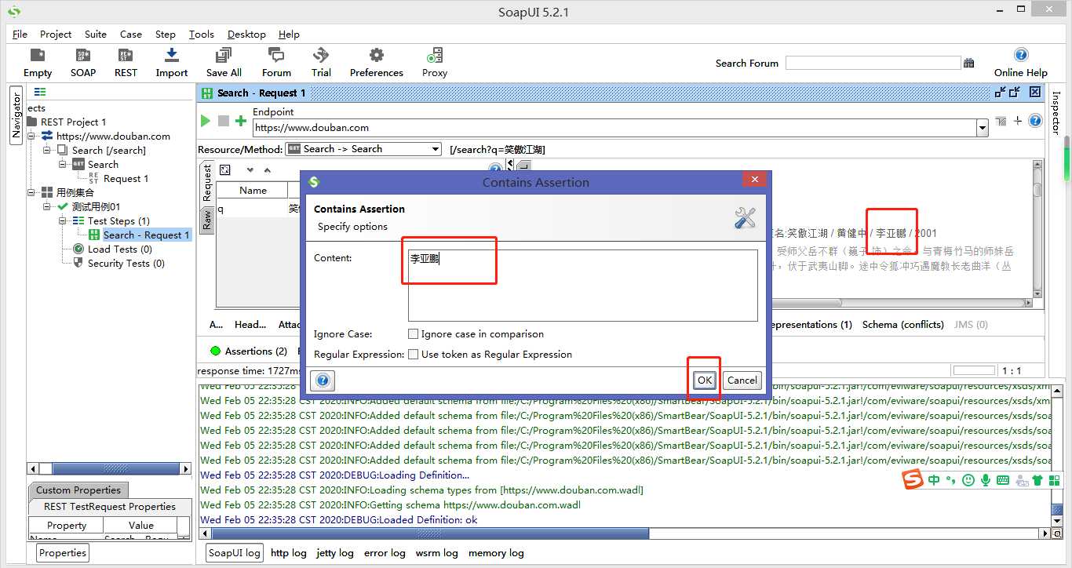Open the Assertions (2) tab
Image resolution: width=1072 pixels, height=568 pixels.
point(248,351)
